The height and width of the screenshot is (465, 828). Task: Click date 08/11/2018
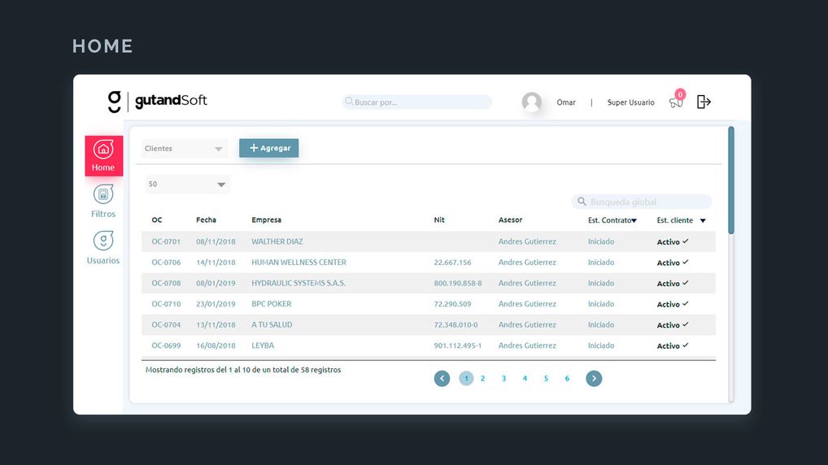[x=216, y=241]
